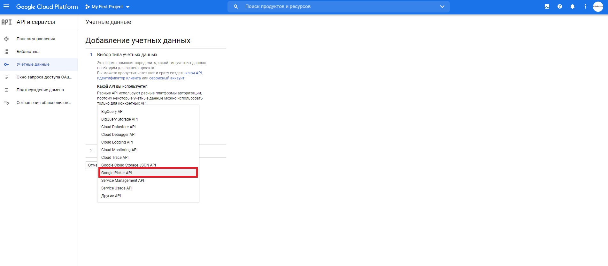Follow the идентификатор клиента link
Screen dimensions: 608x266
click(119, 78)
